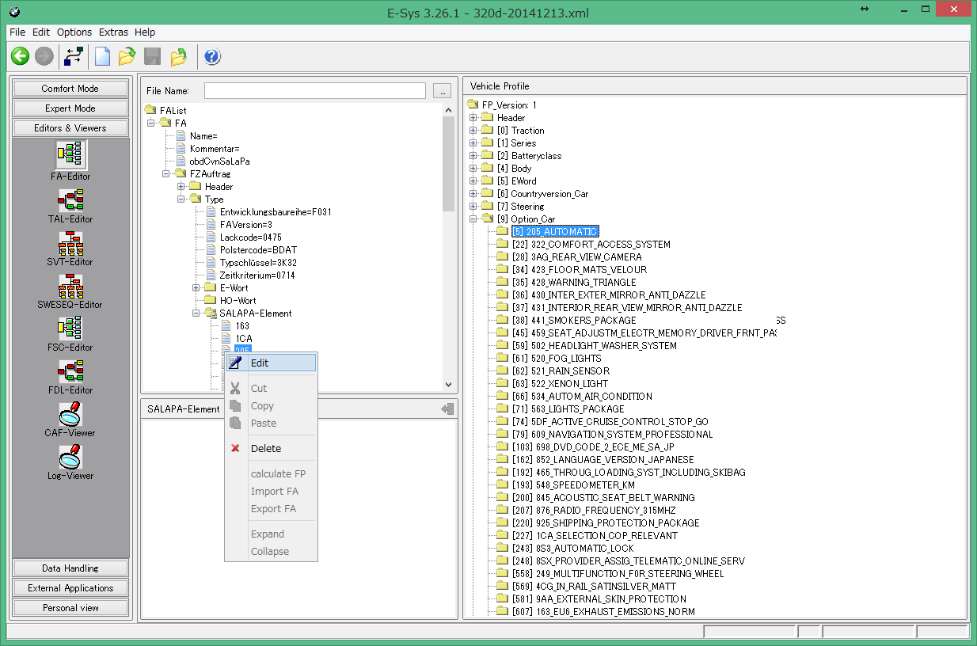The width and height of the screenshot is (977, 646).
Task: Click the connection icon in toolbar
Action: (74, 56)
